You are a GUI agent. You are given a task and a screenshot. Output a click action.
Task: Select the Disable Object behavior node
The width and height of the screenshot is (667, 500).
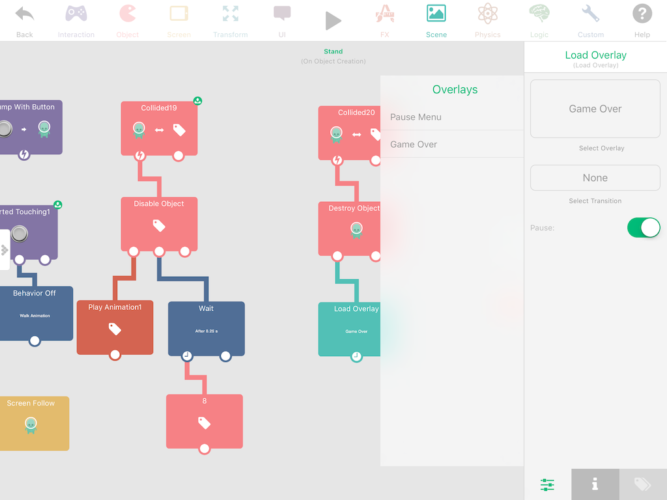pos(159,224)
